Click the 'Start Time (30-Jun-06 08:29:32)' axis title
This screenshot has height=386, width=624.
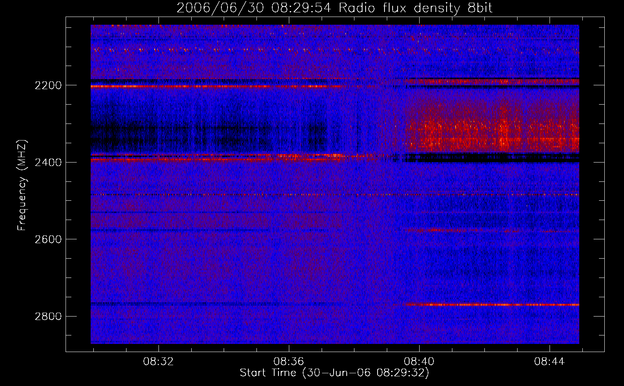click(x=334, y=373)
